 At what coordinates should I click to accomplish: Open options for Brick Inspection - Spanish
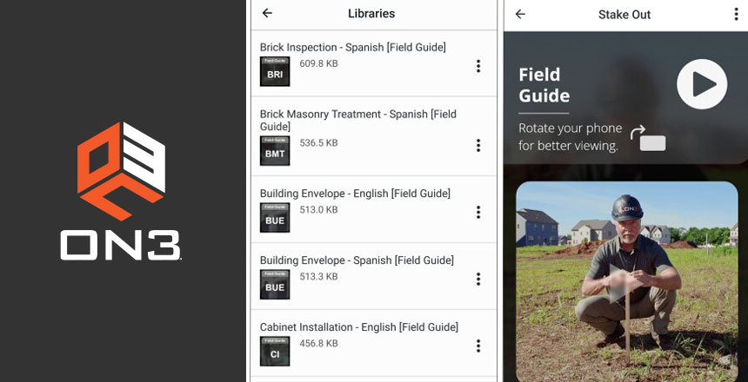[478, 66]
